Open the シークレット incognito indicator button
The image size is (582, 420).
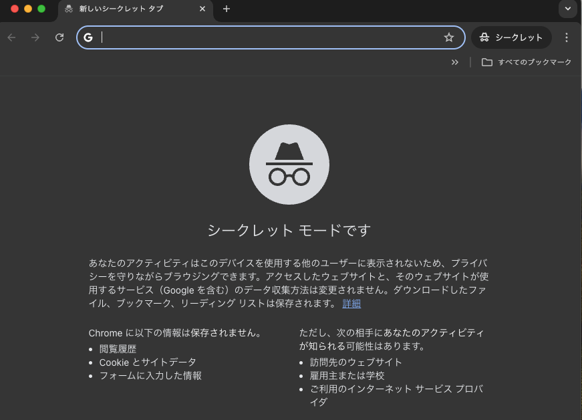click(x=511, y=37)
